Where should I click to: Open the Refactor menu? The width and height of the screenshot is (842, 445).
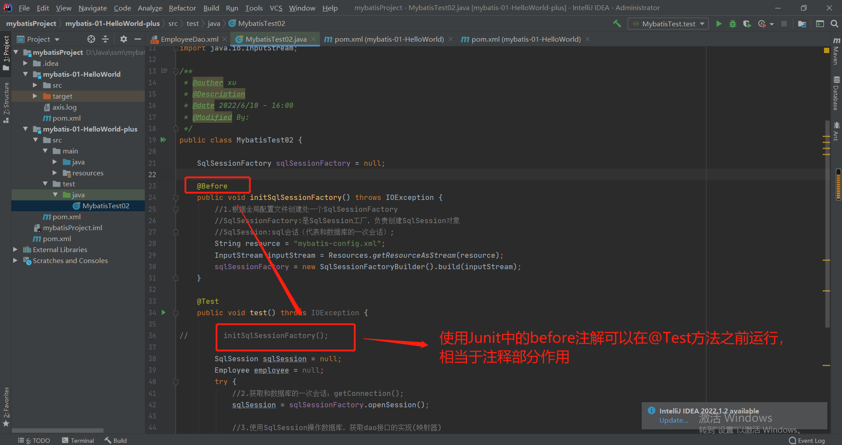point(182,8)
